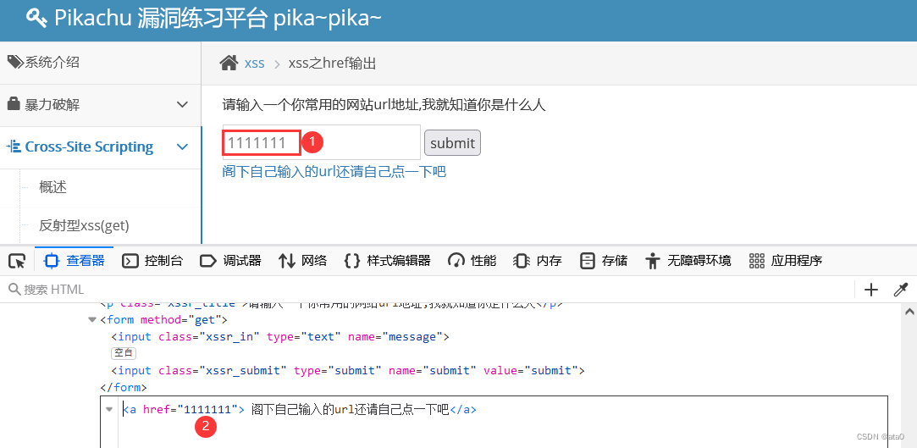
Task: Click the lock icon beside 暴力破解
Action: (14, 104)
